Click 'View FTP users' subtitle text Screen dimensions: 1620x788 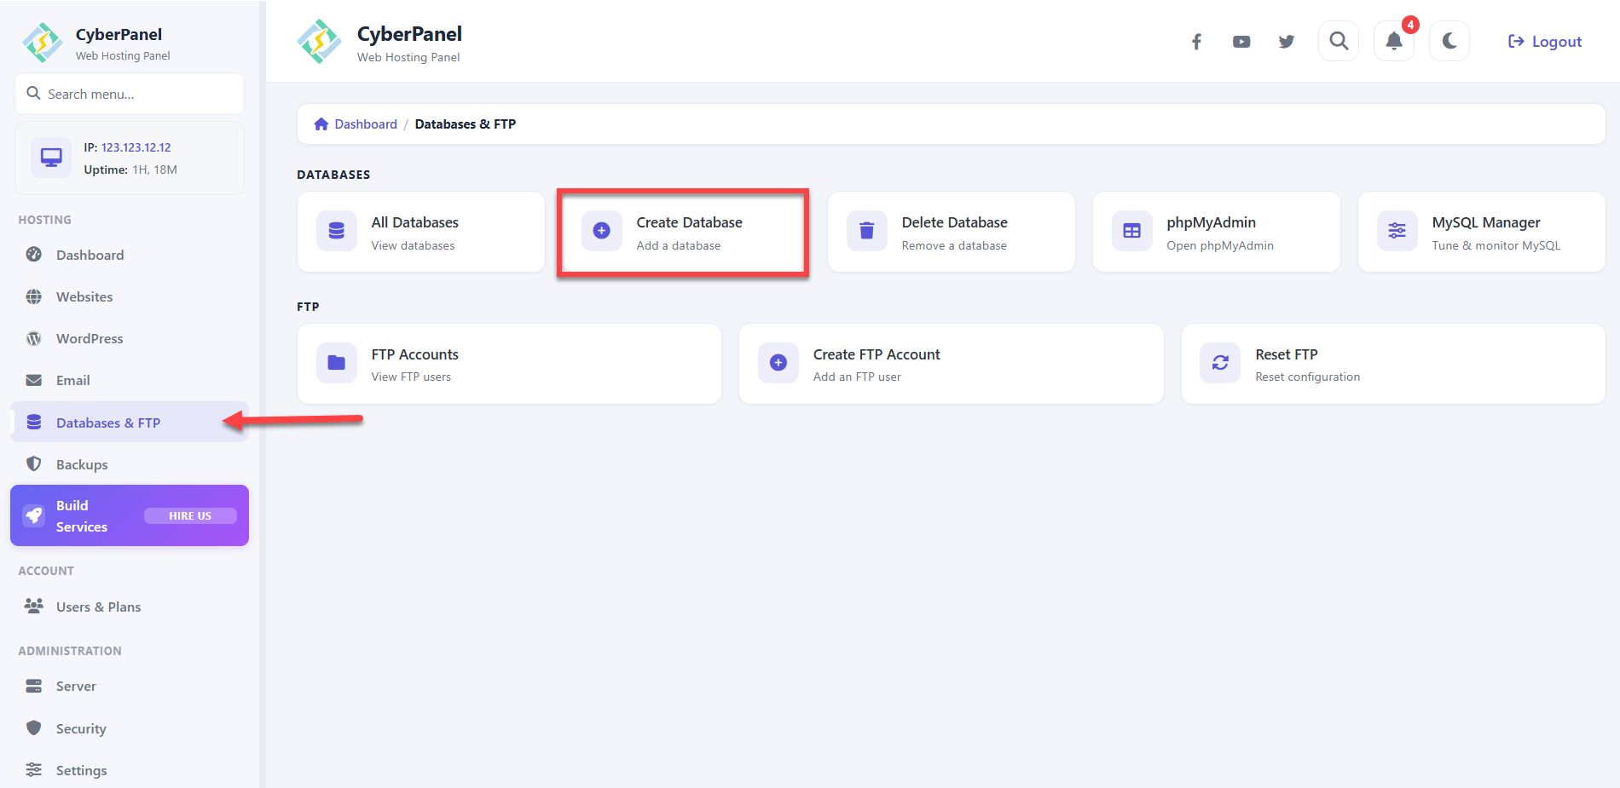411,377
